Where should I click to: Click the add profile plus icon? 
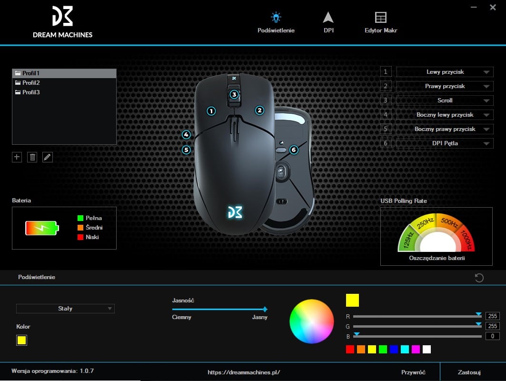pos(17,157)
